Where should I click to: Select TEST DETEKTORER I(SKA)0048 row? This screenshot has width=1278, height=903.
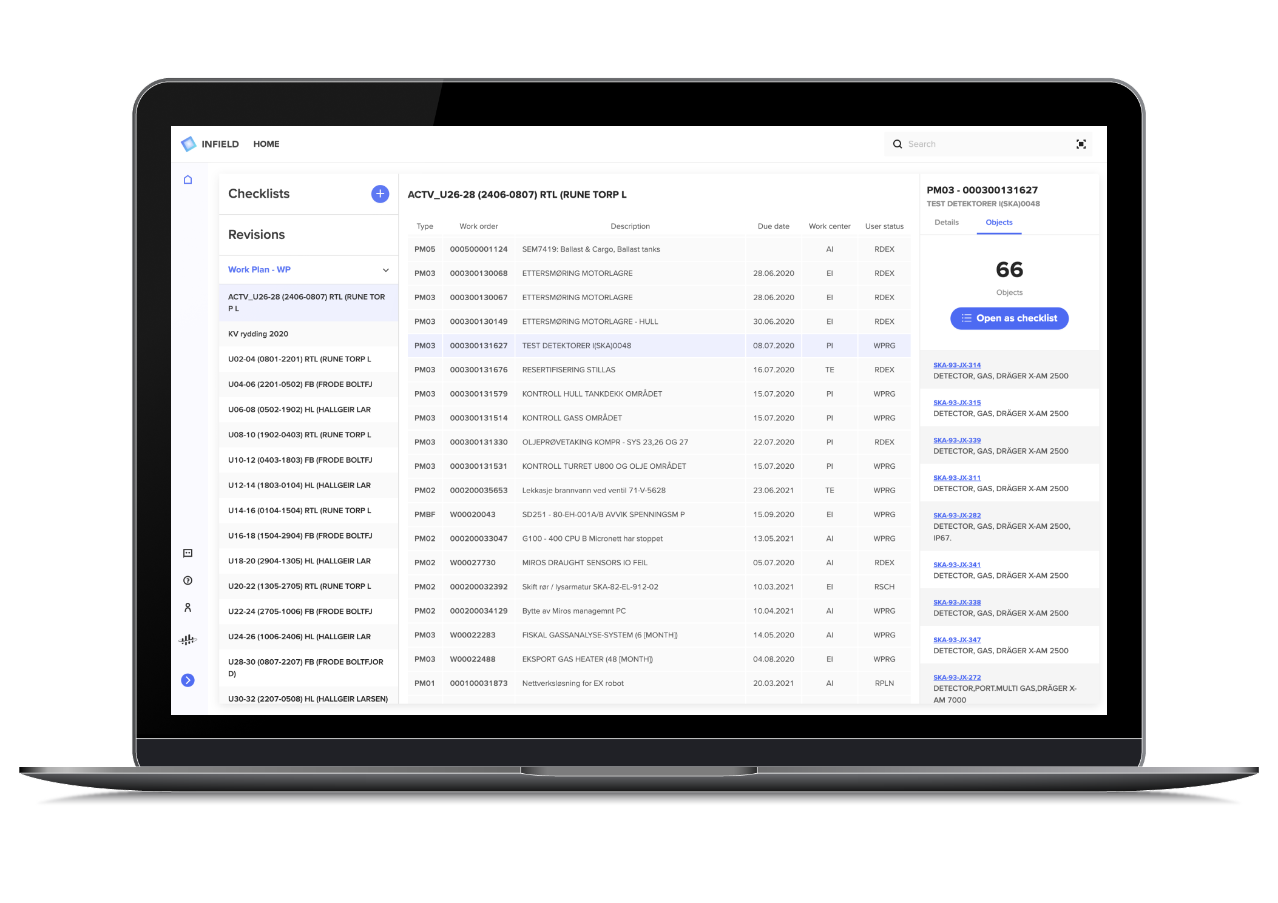tap(659, 346)
